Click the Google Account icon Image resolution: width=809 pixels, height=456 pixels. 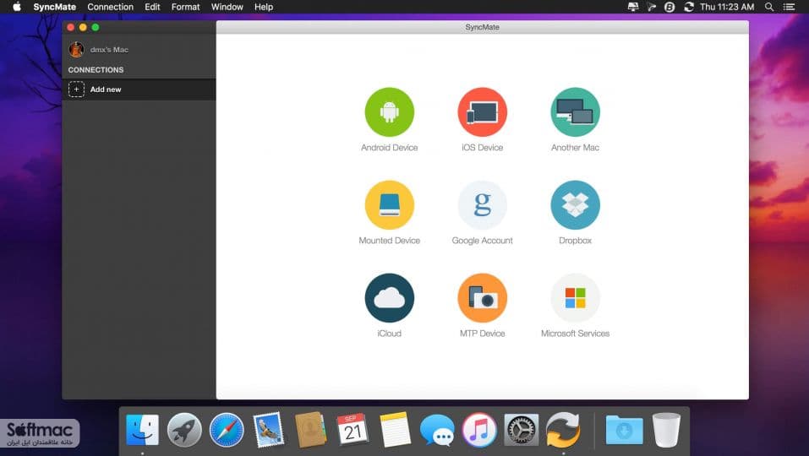pyautogui.click(x=482, y=205)
